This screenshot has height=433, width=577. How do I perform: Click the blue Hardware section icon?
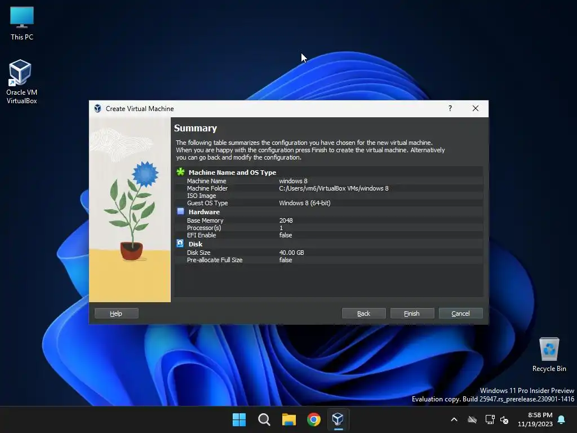click(180, 211)
